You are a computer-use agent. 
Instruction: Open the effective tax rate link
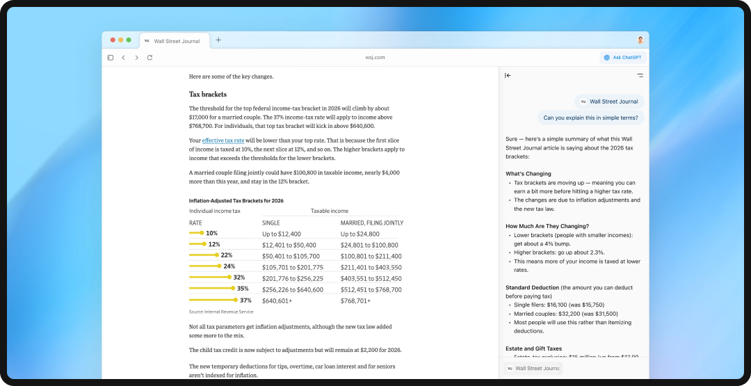click(223, 140)
